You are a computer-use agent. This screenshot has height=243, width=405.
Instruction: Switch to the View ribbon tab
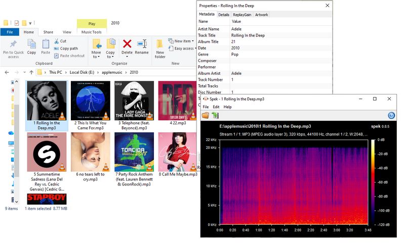[67, 32]
